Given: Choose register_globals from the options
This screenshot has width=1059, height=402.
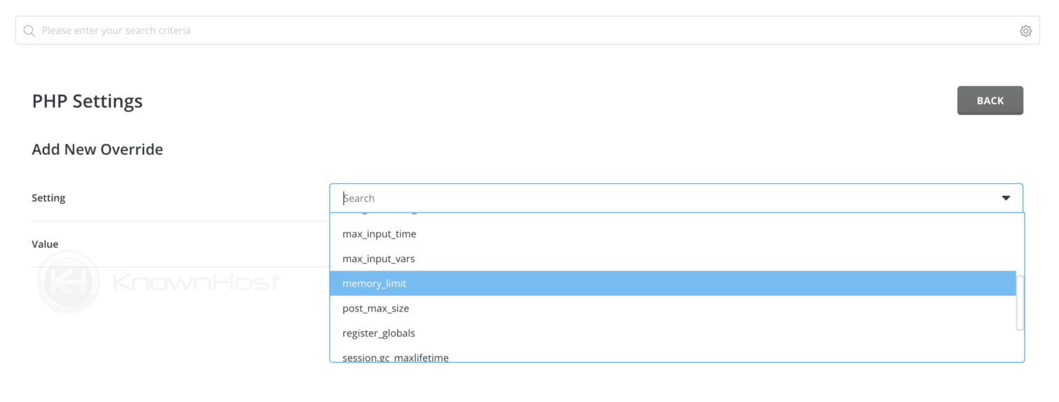Looking at the screenshot, I should tap(377, 333).
